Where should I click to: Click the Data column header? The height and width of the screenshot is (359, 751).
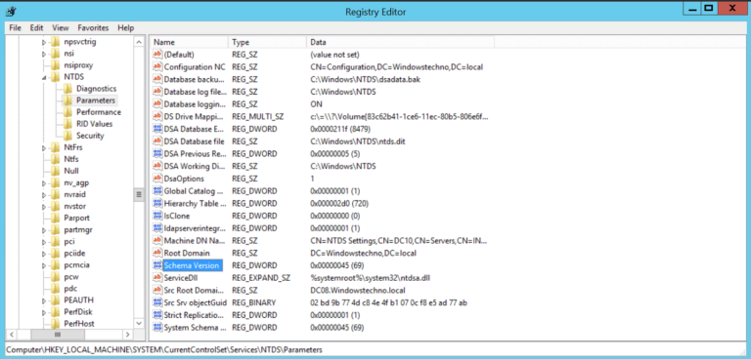400,42
